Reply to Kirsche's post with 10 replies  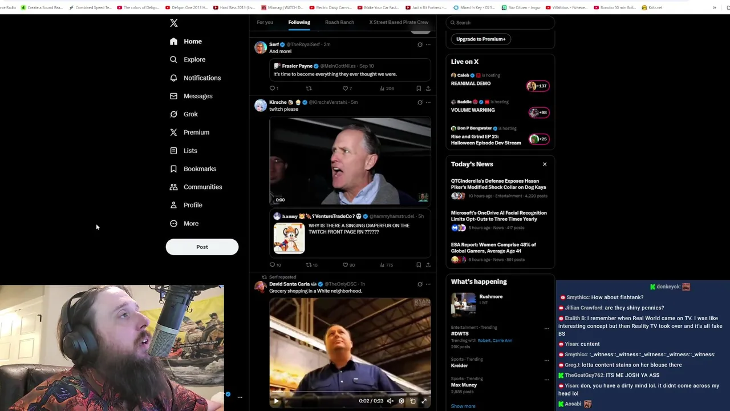tap(275, 265)
